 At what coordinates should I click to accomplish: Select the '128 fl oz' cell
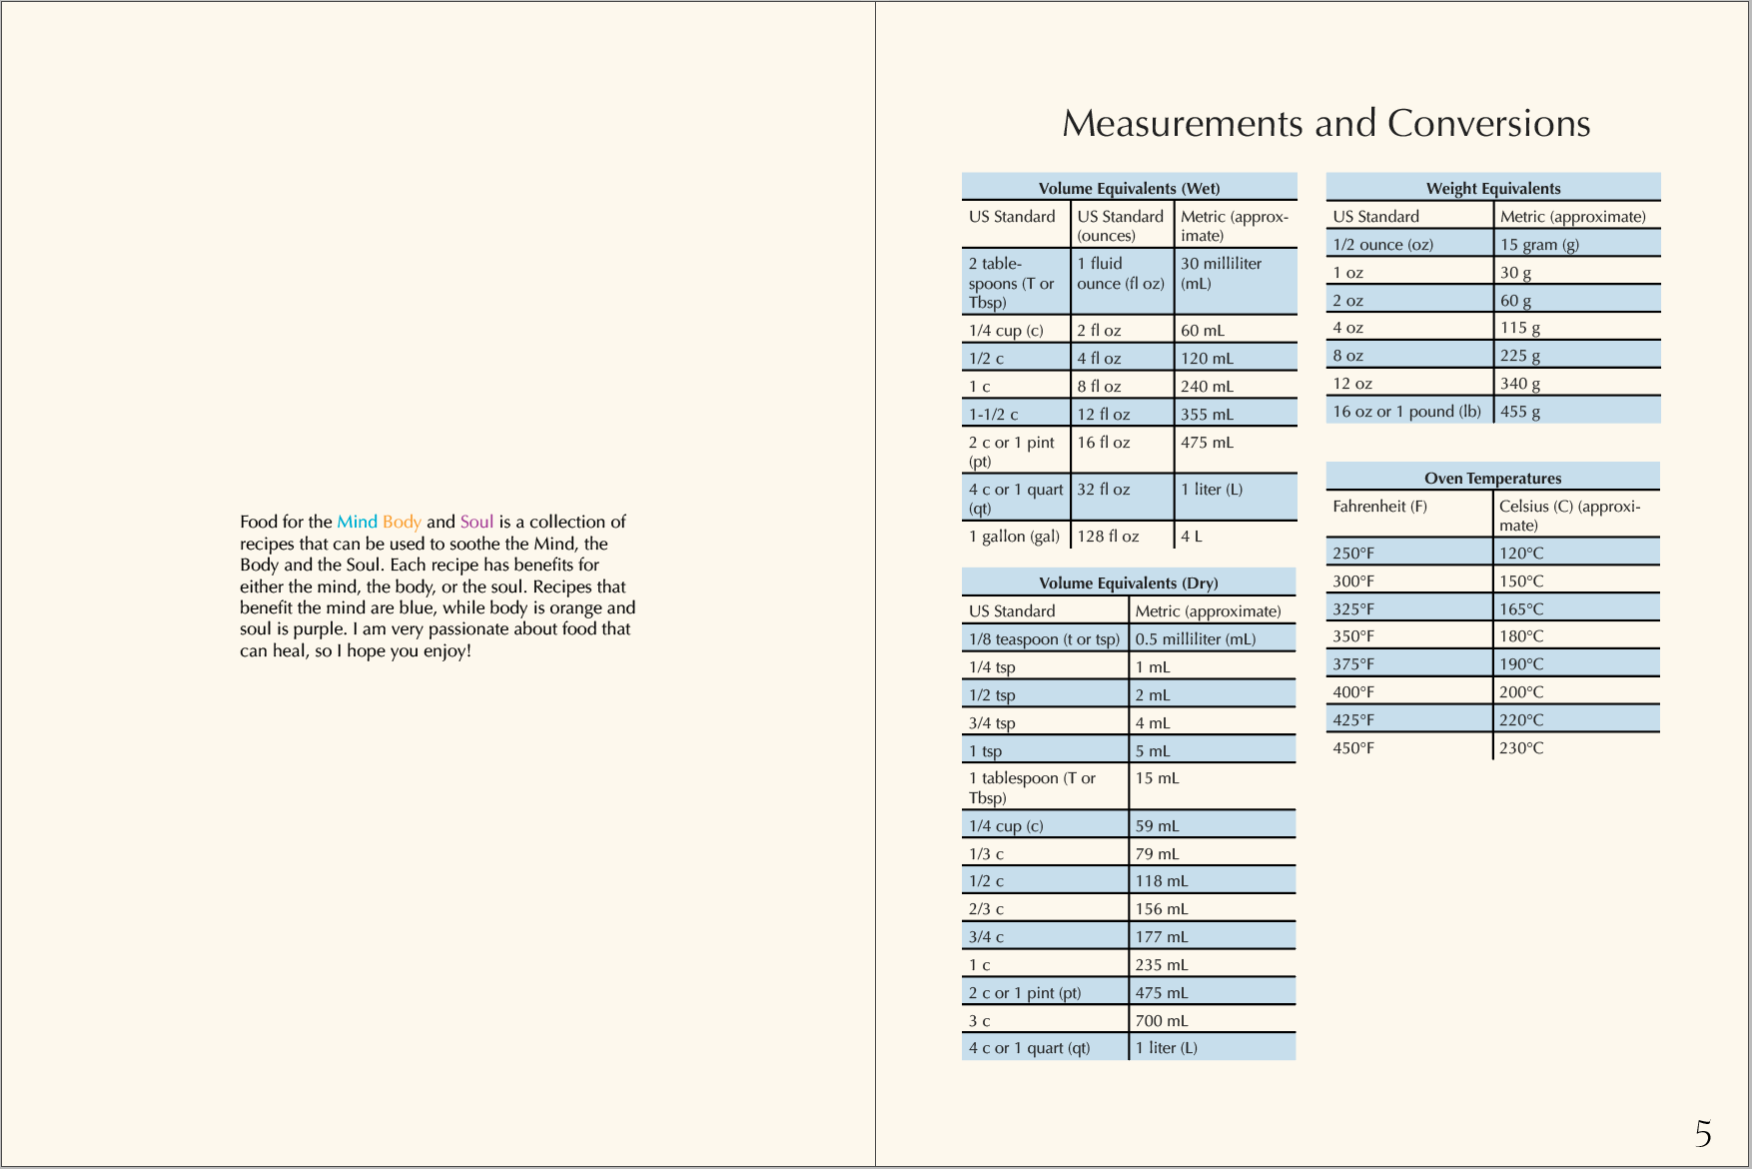coord(1123,536)
